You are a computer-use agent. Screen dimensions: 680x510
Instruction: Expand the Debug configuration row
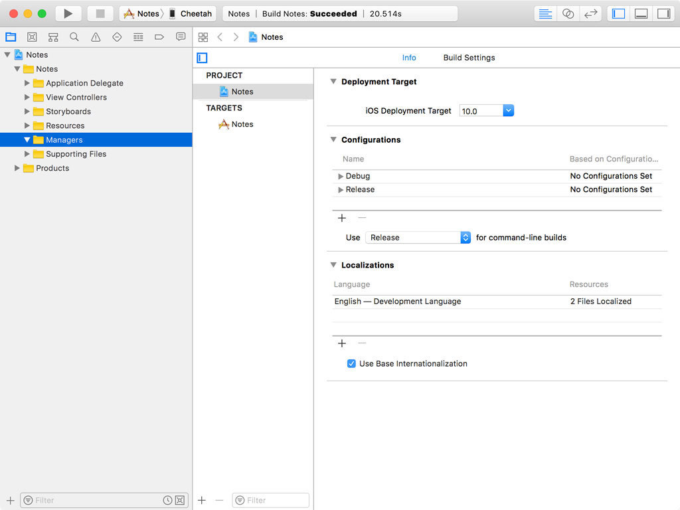click(341, 177)
